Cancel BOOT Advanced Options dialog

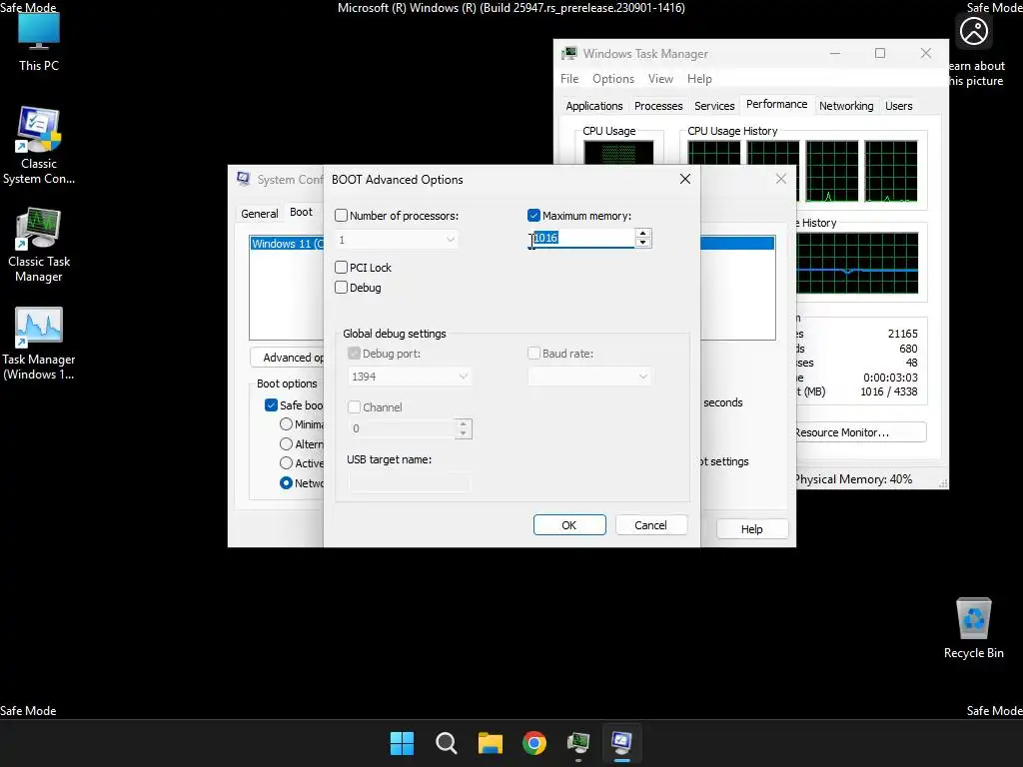tap(650, 525)
